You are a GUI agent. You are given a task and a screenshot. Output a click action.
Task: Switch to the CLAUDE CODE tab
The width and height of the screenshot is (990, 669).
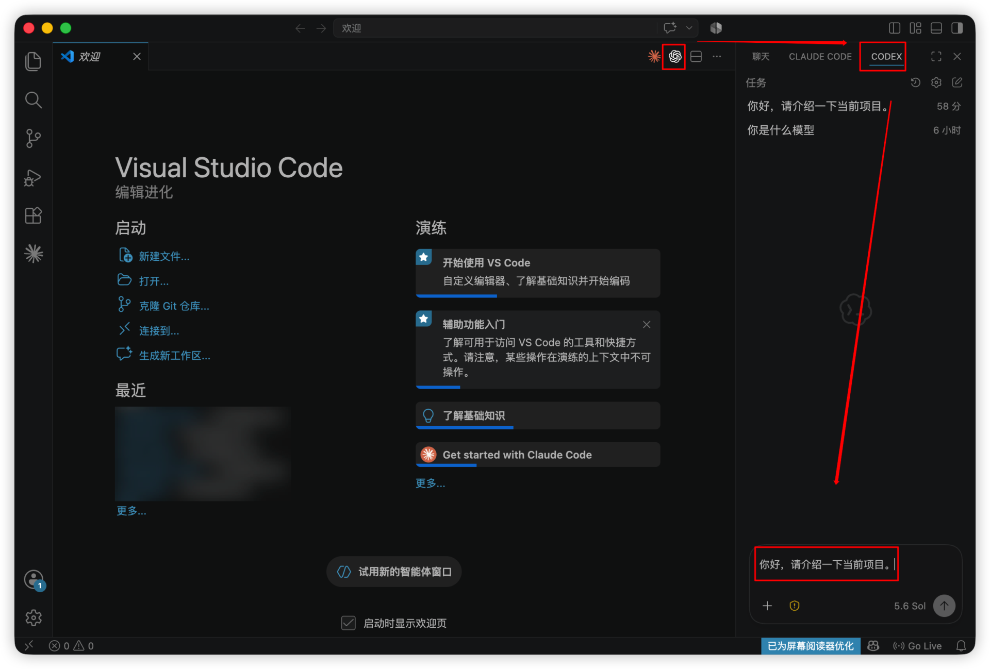click(820, 56)
